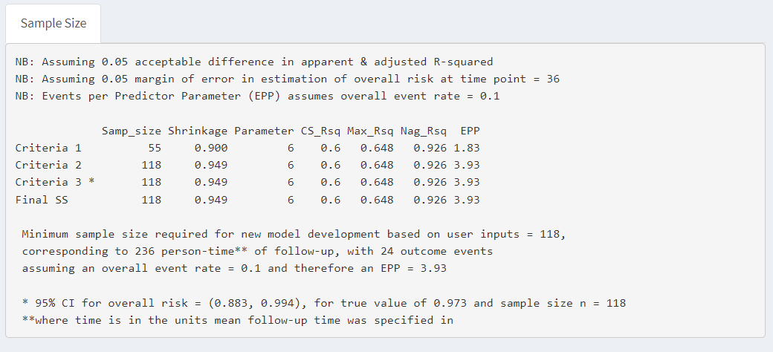Click the Minimum sample size required sentence
The image size is (773, 352).
(294, 234)
